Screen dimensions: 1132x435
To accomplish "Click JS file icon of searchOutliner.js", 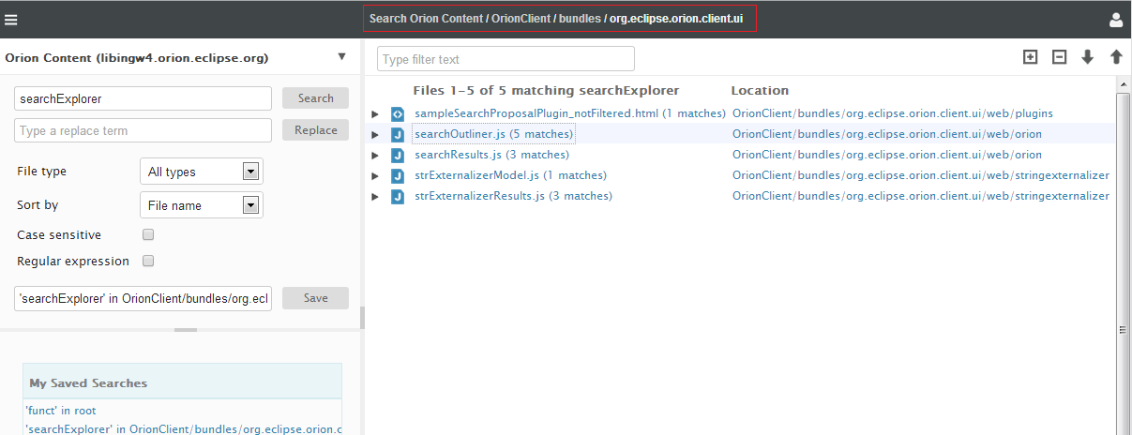I will [398, 134].
